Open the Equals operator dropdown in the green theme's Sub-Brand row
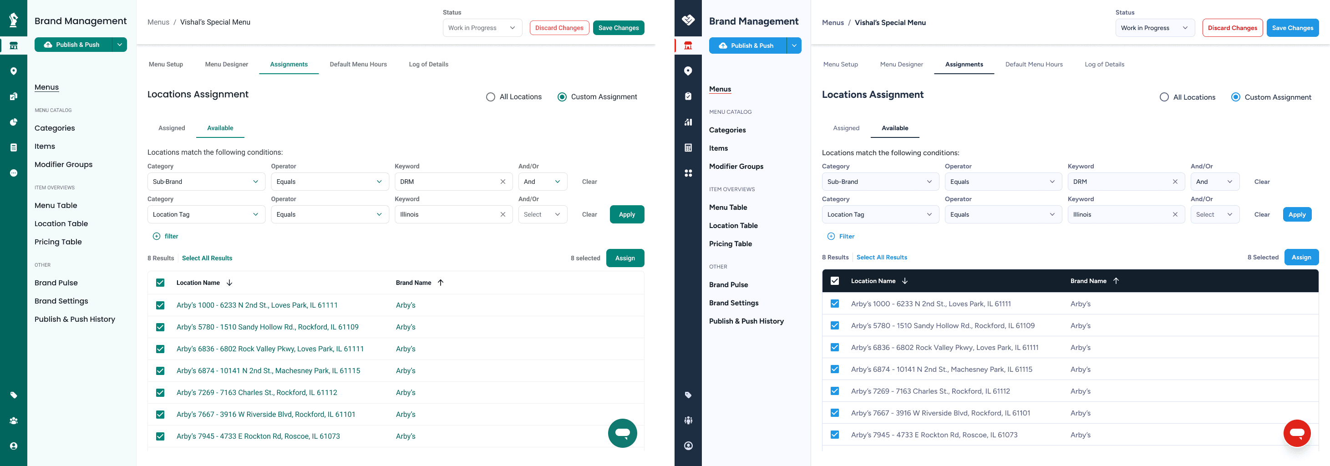 (330, 182)
